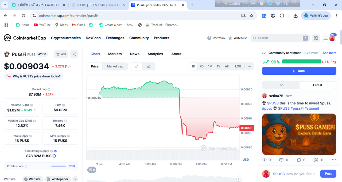The width and height of the screenshot is (342, 182).
Task: Open the Chart tab
Action: coord(95,54)
